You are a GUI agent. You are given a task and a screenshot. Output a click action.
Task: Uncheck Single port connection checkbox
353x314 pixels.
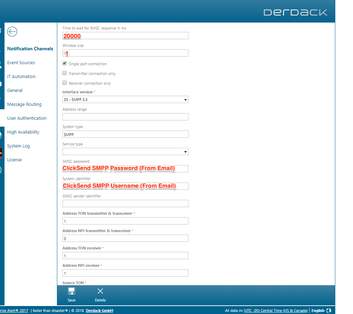pyautogui.click(x=65, y=63)
